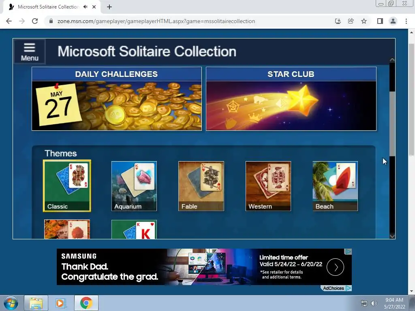The image size is (415, 311).
Task: Click page scrollbar up arrow
Action: (x=411, y=32)
